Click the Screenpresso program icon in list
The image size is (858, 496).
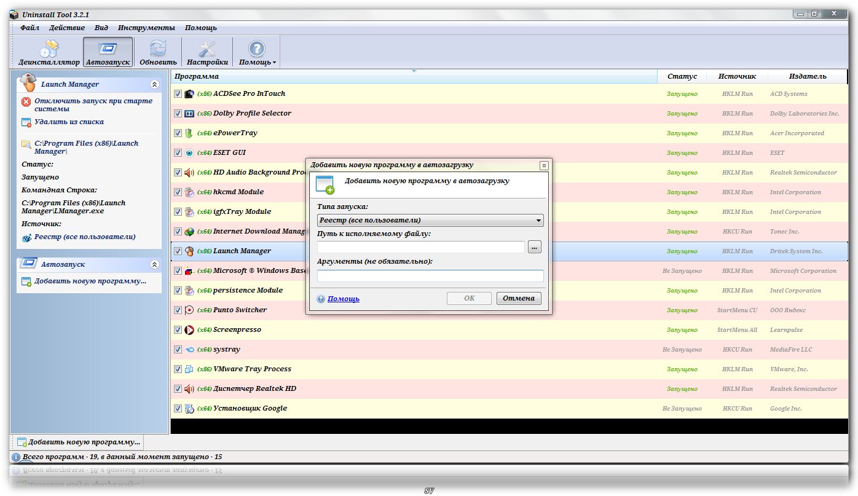(189, 330)
